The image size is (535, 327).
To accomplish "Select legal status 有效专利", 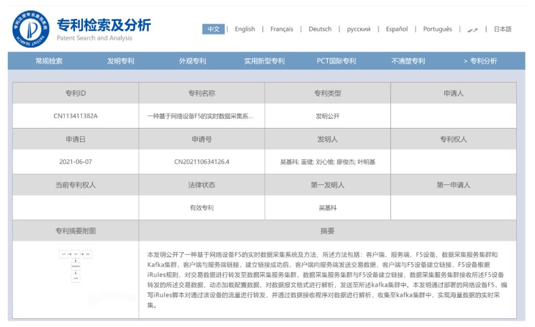I will pyautogui.click(x=202, y=208).
